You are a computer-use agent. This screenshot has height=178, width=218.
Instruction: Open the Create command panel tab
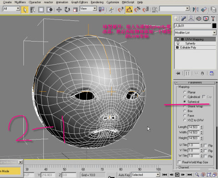[177, 19]
